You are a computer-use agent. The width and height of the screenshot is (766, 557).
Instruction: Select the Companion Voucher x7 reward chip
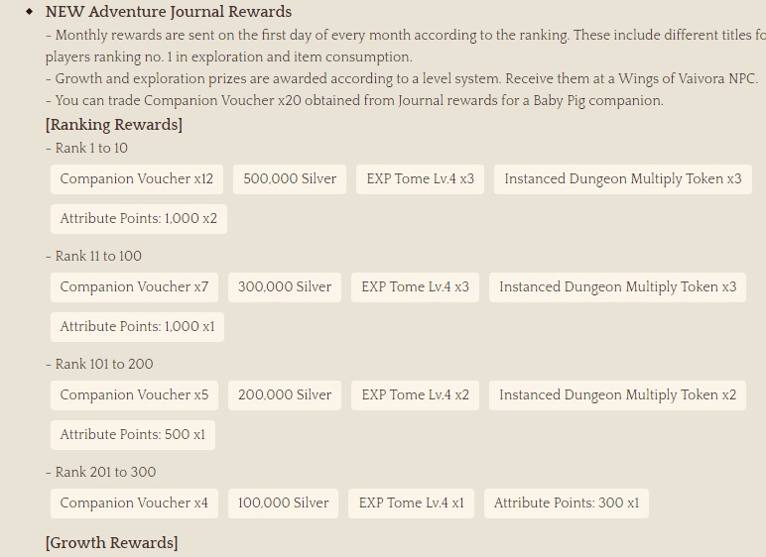coord(134,287)
